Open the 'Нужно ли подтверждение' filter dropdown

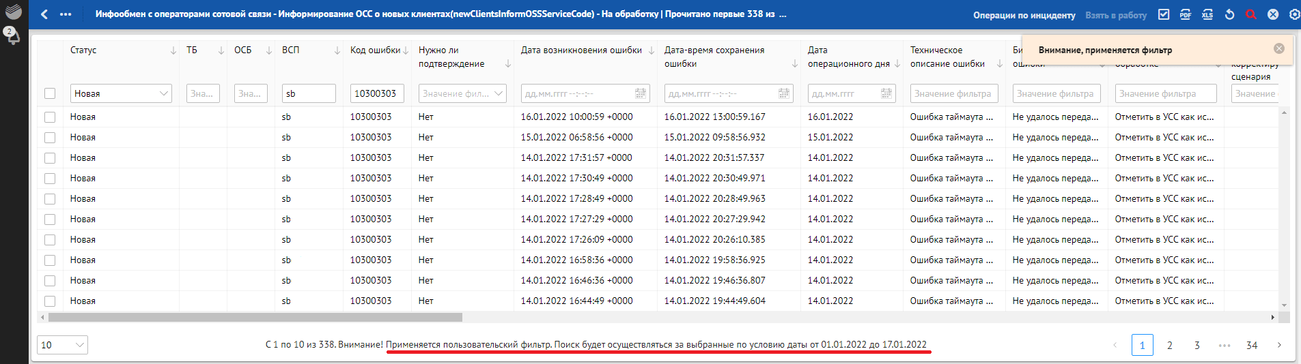[x=462, y=93]
